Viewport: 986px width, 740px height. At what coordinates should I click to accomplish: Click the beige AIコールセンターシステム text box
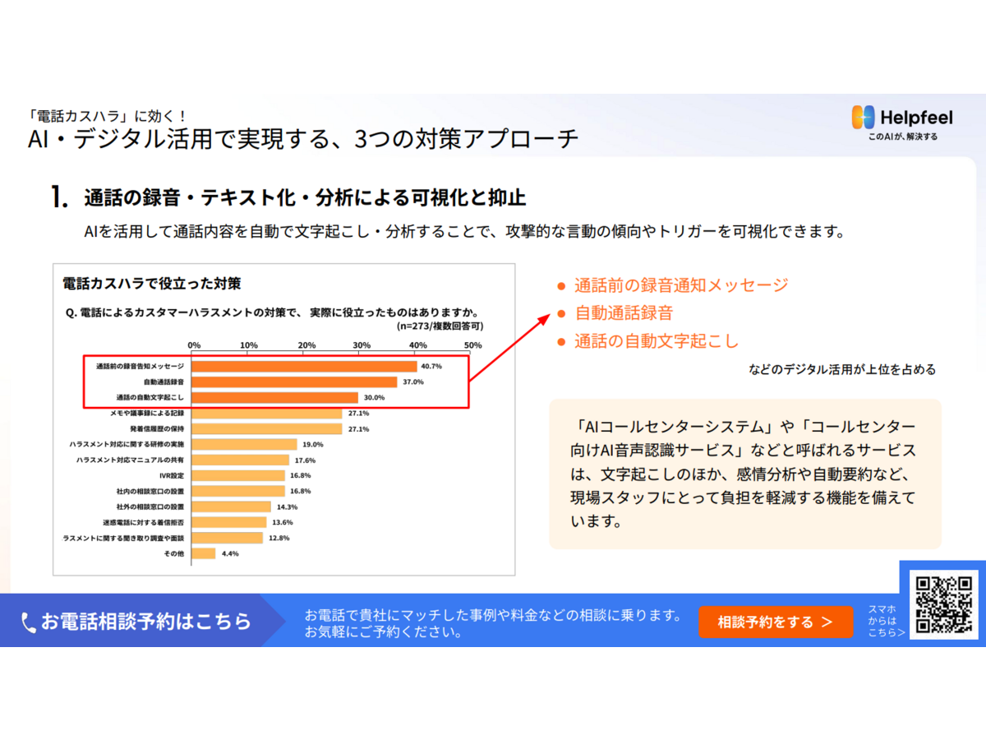pyautogui.click(x=744, y=474)
